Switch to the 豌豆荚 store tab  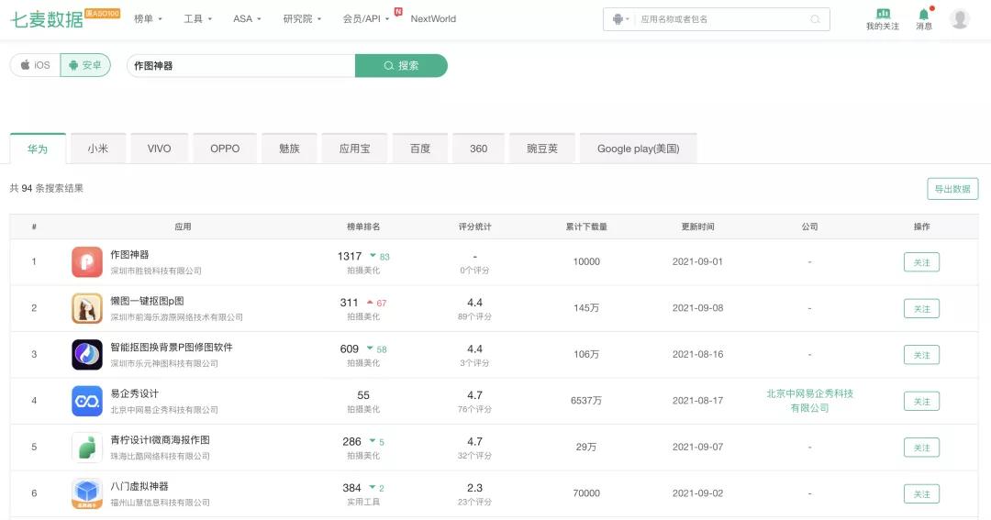(x=542, y=149)
